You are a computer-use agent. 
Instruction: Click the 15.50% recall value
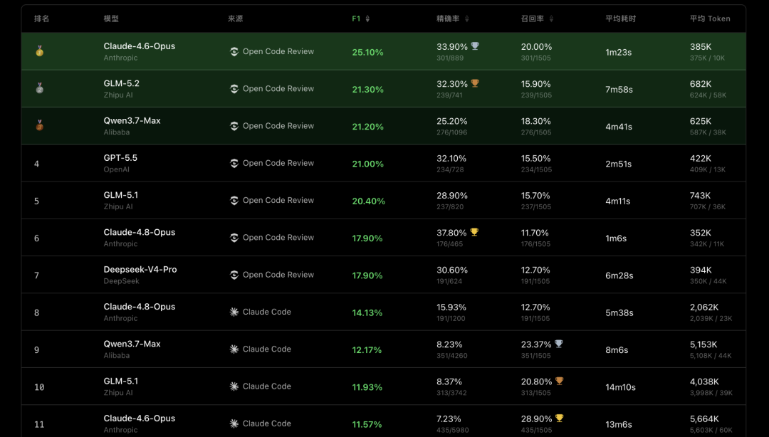point(535,159)
